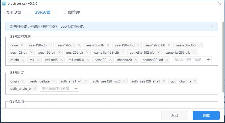
Task: Click the auth_chain_a tag text
Action: click(x=181, y=81)
